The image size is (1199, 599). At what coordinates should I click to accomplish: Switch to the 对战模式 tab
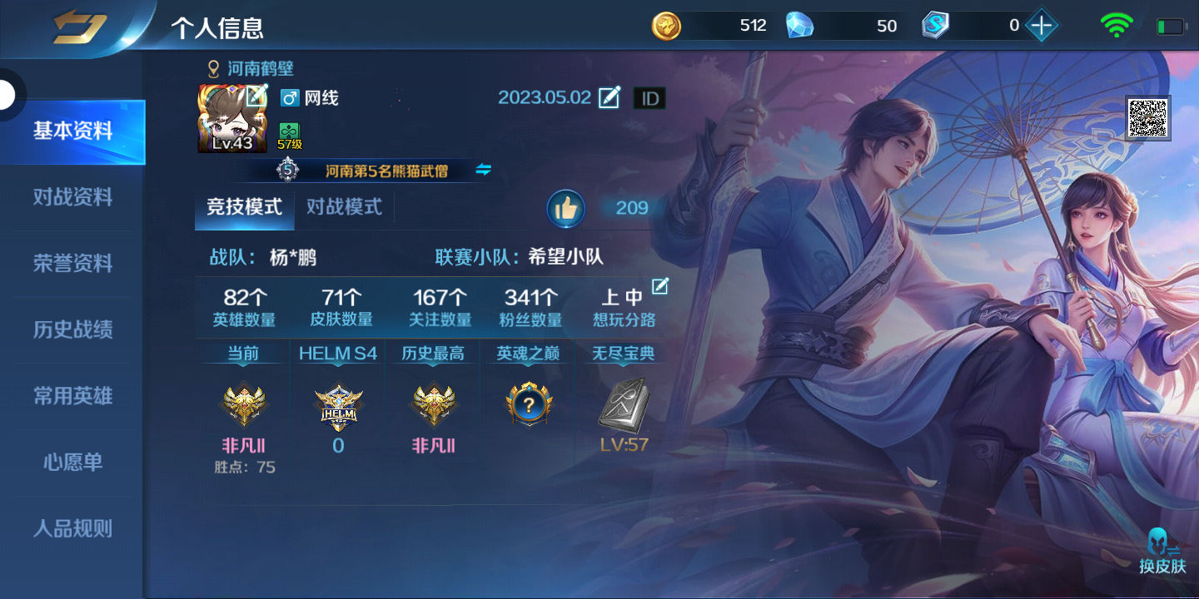click(344, 206)
